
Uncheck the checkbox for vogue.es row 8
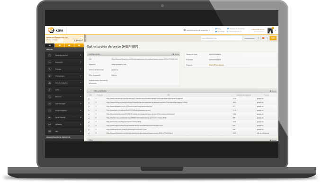[89, 126]
